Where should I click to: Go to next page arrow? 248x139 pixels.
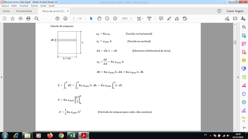65,19
